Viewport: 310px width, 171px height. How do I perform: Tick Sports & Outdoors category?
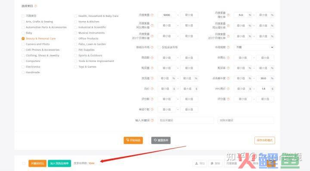tap(75, 56)
